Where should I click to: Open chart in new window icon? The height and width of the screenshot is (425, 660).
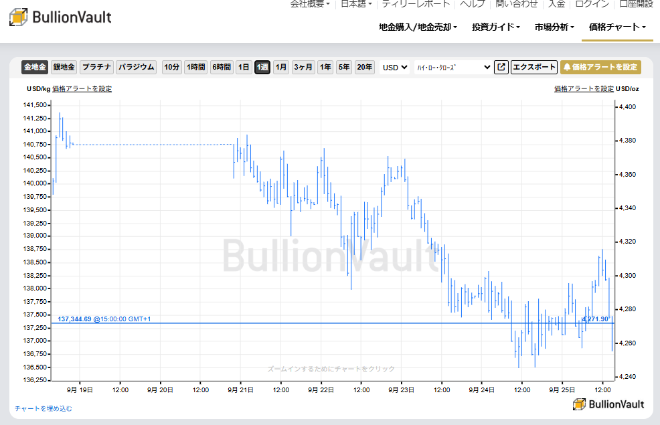[x=501, y=67]
